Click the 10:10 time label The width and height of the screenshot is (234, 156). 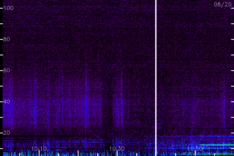[39, 148]
